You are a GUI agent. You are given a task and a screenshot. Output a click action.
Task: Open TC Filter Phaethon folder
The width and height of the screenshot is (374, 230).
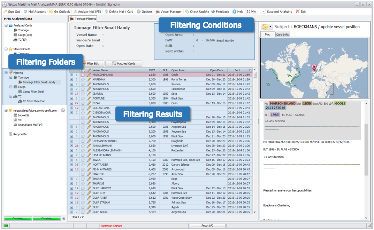(x=34, y=101)
